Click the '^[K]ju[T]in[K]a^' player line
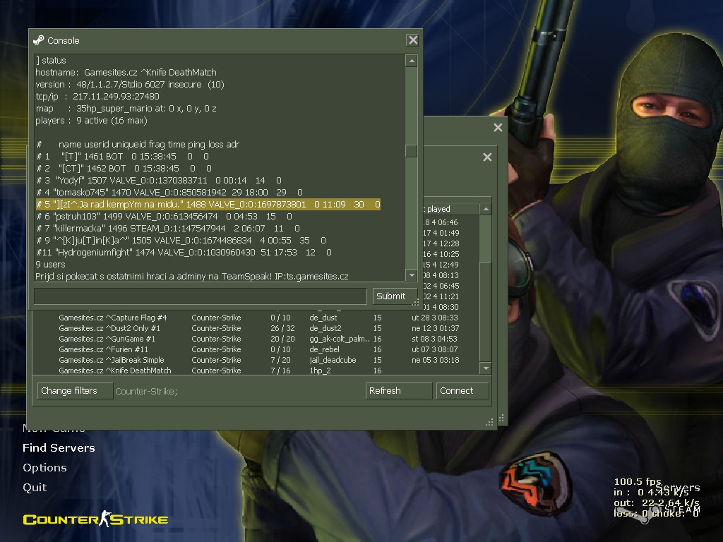Image resolution: width=723 pixels, height=542 pixels. coord(181,240)
